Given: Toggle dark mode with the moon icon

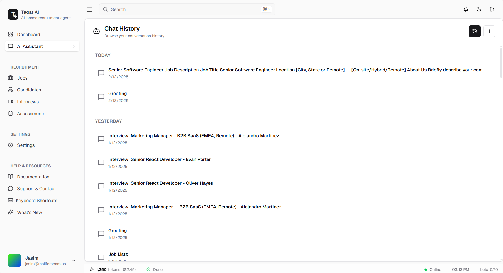Looking at the screenshot, I should click(x=479, y=9).
